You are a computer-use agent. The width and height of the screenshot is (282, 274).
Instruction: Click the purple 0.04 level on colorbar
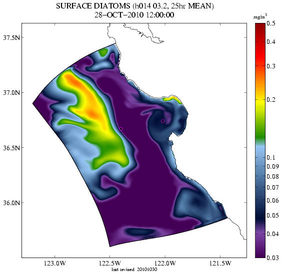tap(260, 234)
